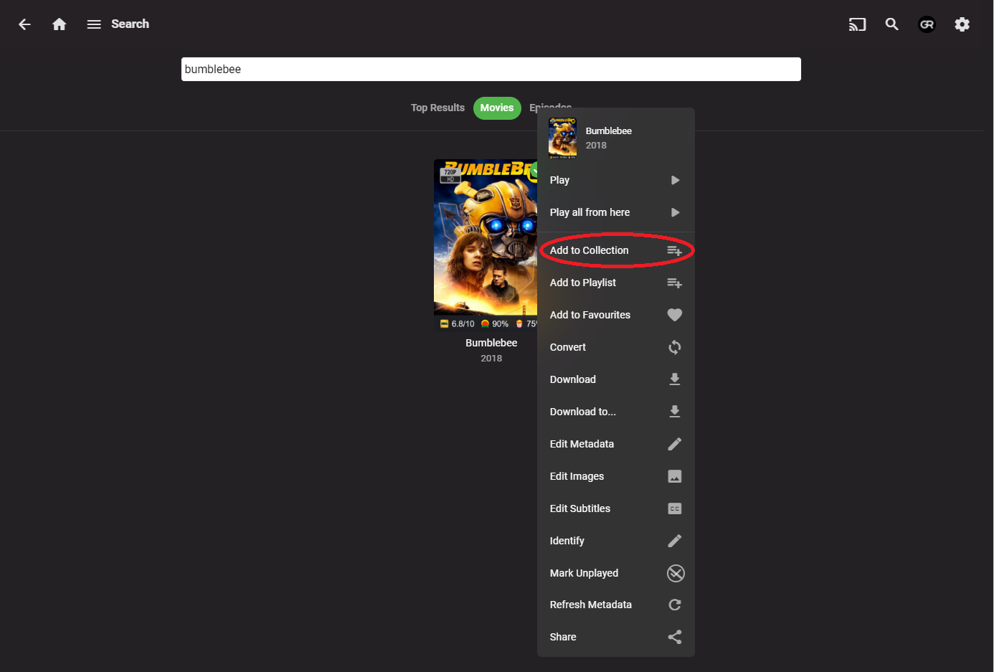Screen dimensions: 994x672
Task: Go back using the back arrow
Action: pos(24,24)
